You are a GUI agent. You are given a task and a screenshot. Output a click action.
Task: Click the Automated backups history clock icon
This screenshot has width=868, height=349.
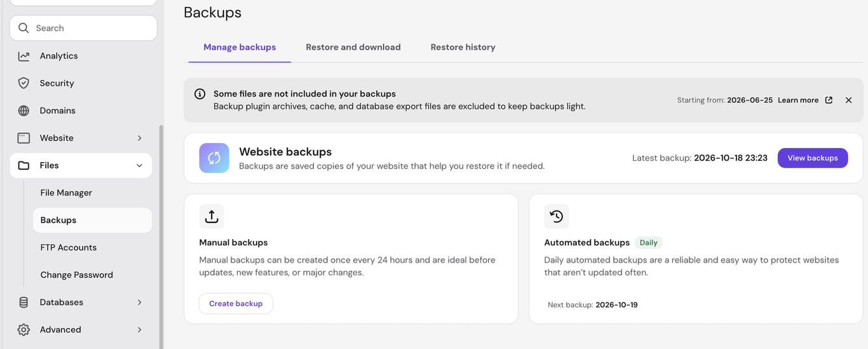pos(557,217)
